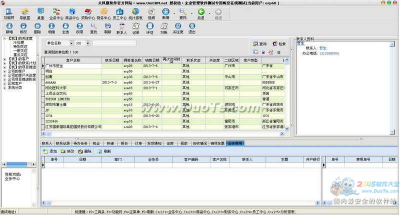Select the 创衡 customer row

pyautogui.click(x=163, y=77)
